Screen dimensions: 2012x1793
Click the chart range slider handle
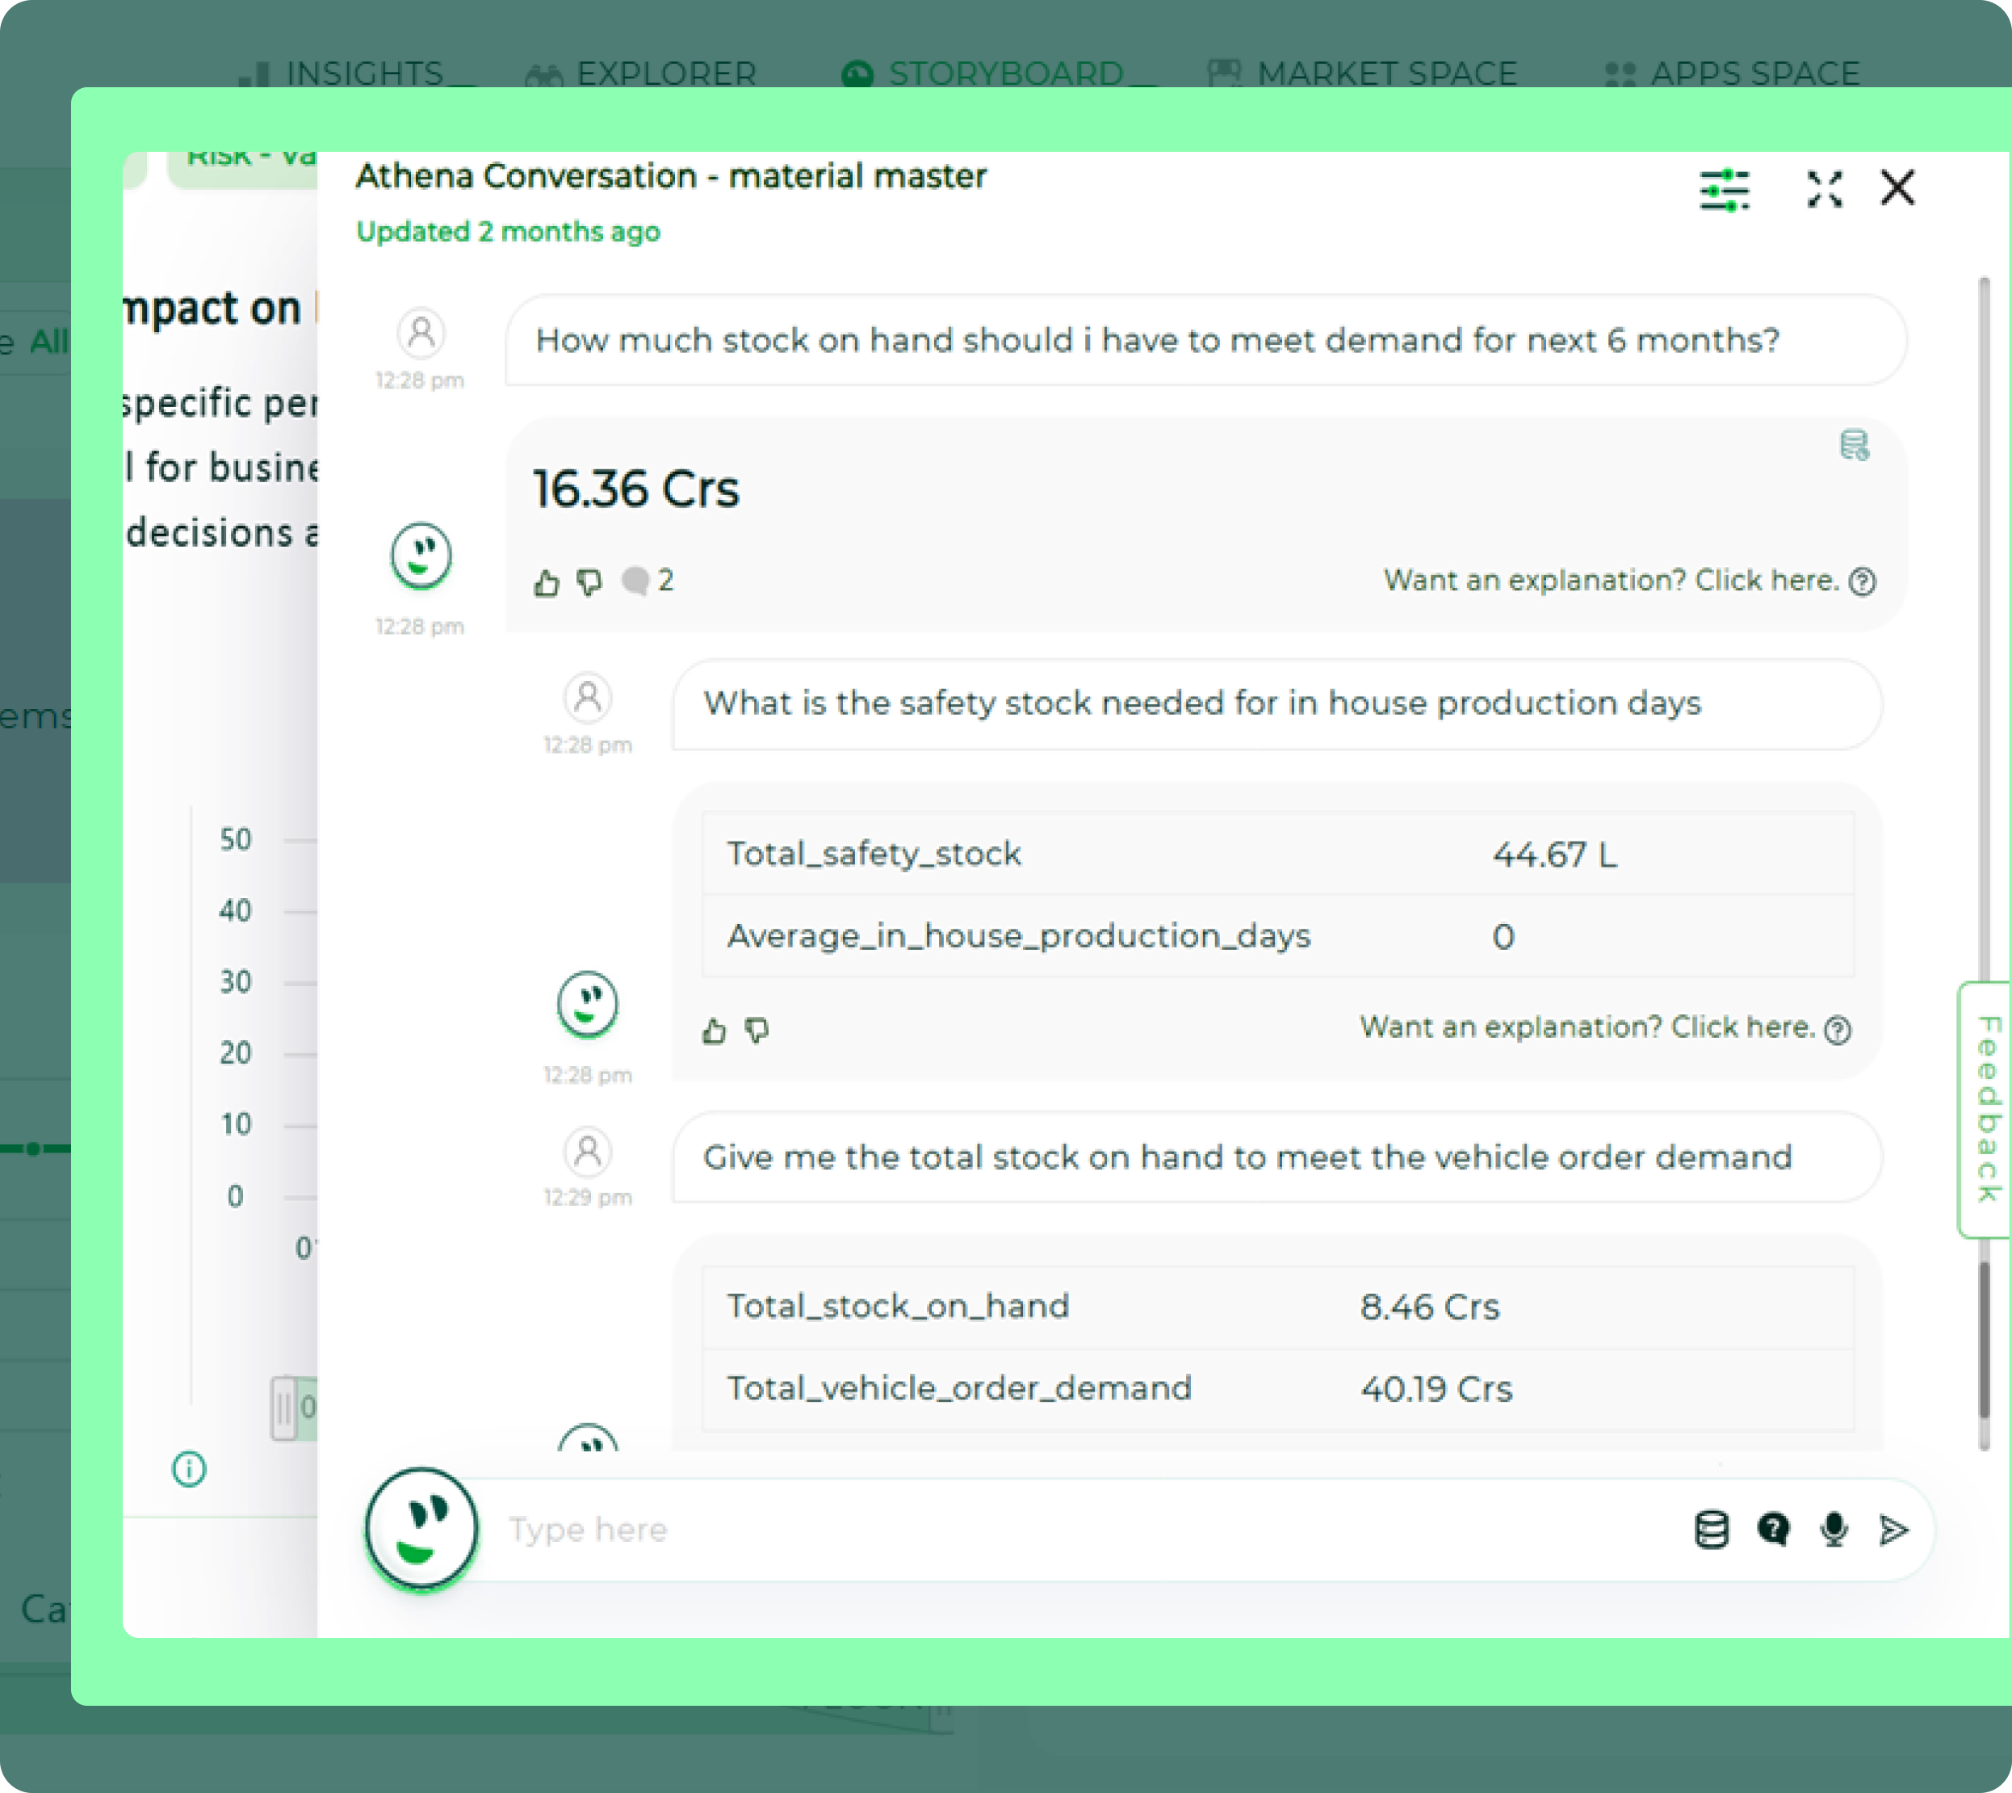[283, 1408]
